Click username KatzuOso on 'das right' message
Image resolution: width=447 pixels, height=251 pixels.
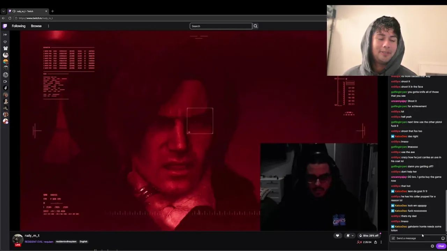click(x=401, y=137)
